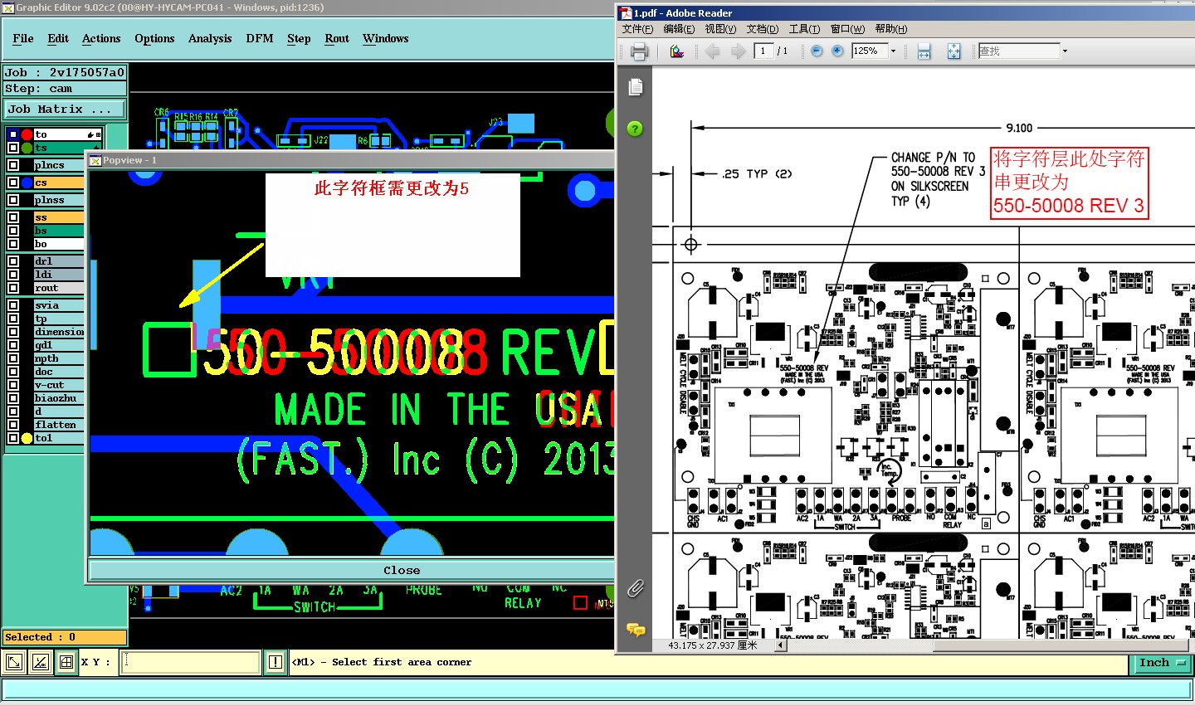Click the page number field in Adobe Reader
The width and height of the screenshot is (1195, 706).
763,51
